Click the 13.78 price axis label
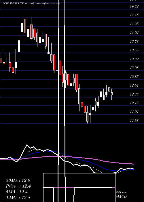Screen dimensions: 144x202 click(x=134, y=42)
